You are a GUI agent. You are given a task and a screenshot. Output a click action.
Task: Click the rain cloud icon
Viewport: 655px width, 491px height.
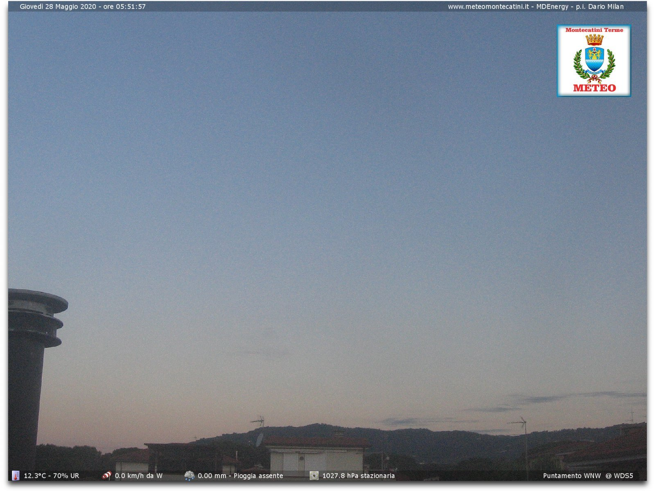coord(190,475)
